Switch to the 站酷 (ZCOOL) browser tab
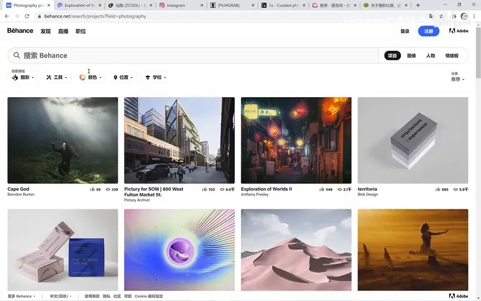The image size is (481, 301). pyautogui.click(x=130, y=5)
